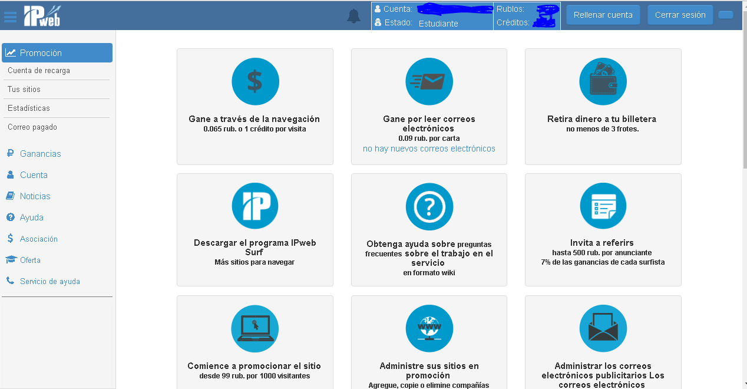Open 'Administre sus sitios en promoción' title

pyautogui.click(x=429, y=371)
